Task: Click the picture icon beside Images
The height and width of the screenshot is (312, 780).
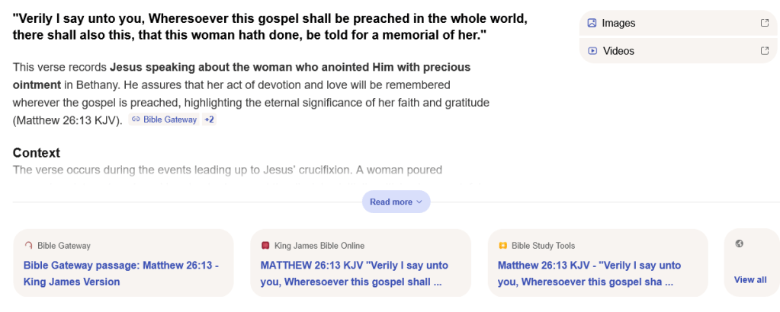Action: coord(592,23)
